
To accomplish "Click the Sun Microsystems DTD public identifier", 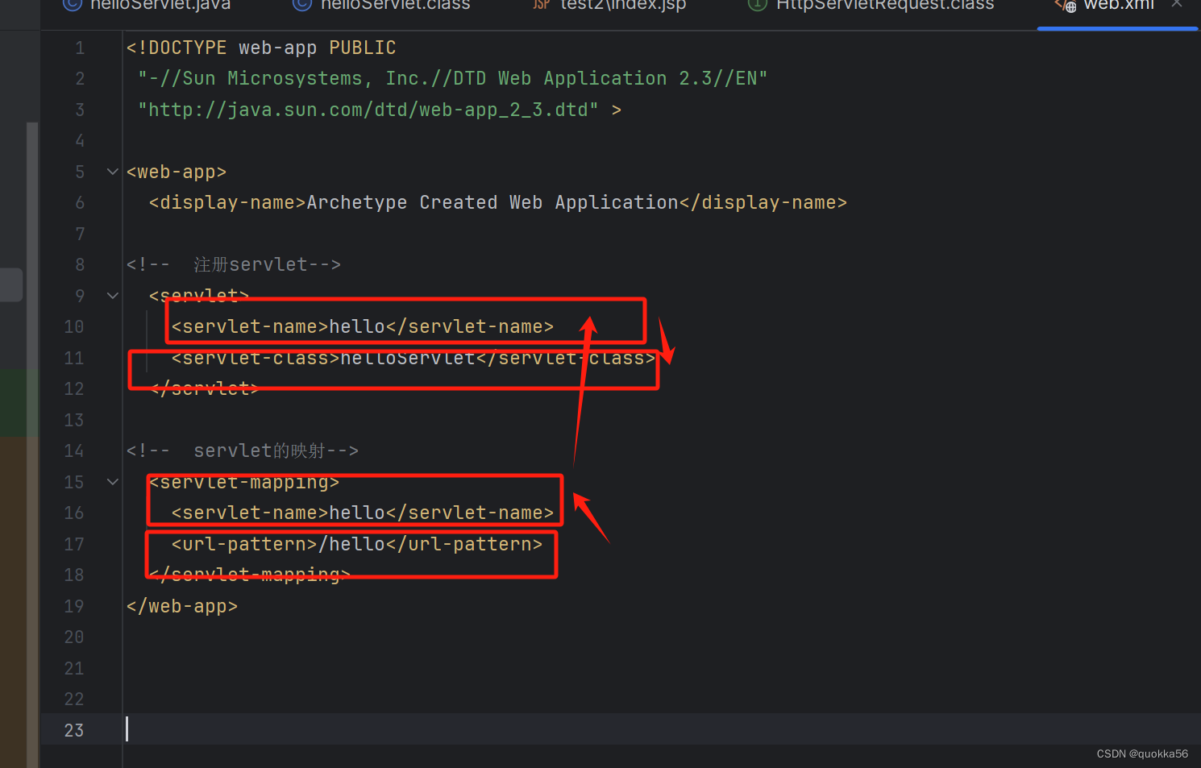I will click(452, 79).
